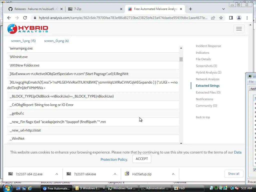Jump to Indicators section

point(202,52)
